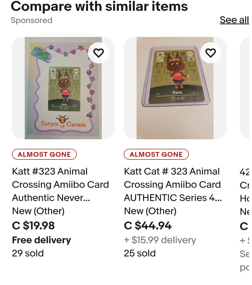This screenshot has width=252, height=285.
Task: Tap the heart on the C $44.94 Katt listing
Action: pyautogui.click(x=211, y=53)
